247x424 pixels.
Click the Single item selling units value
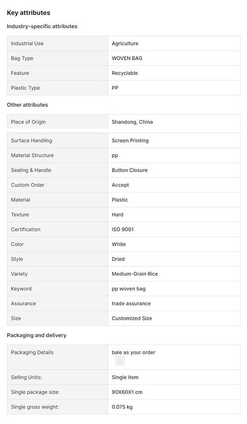point(125,377)
